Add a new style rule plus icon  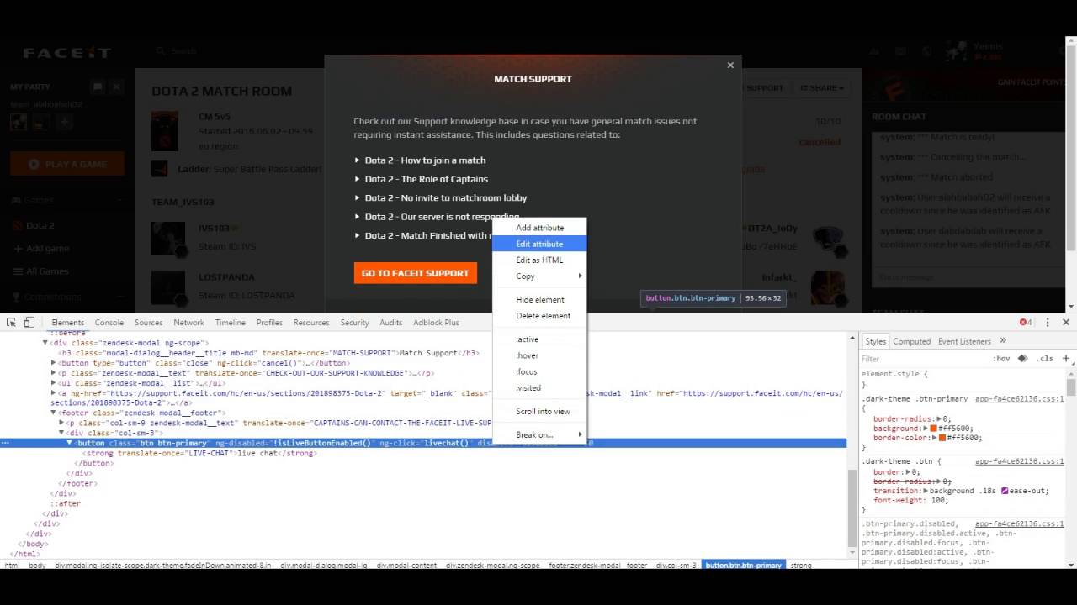[1065, 358]
